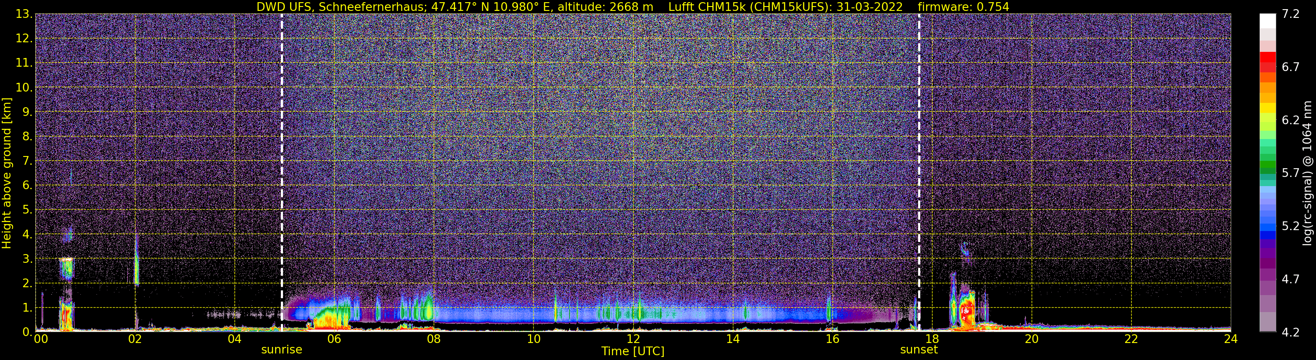Click the 3 km height tick label

pyautogui.click(x=27, y=259)
